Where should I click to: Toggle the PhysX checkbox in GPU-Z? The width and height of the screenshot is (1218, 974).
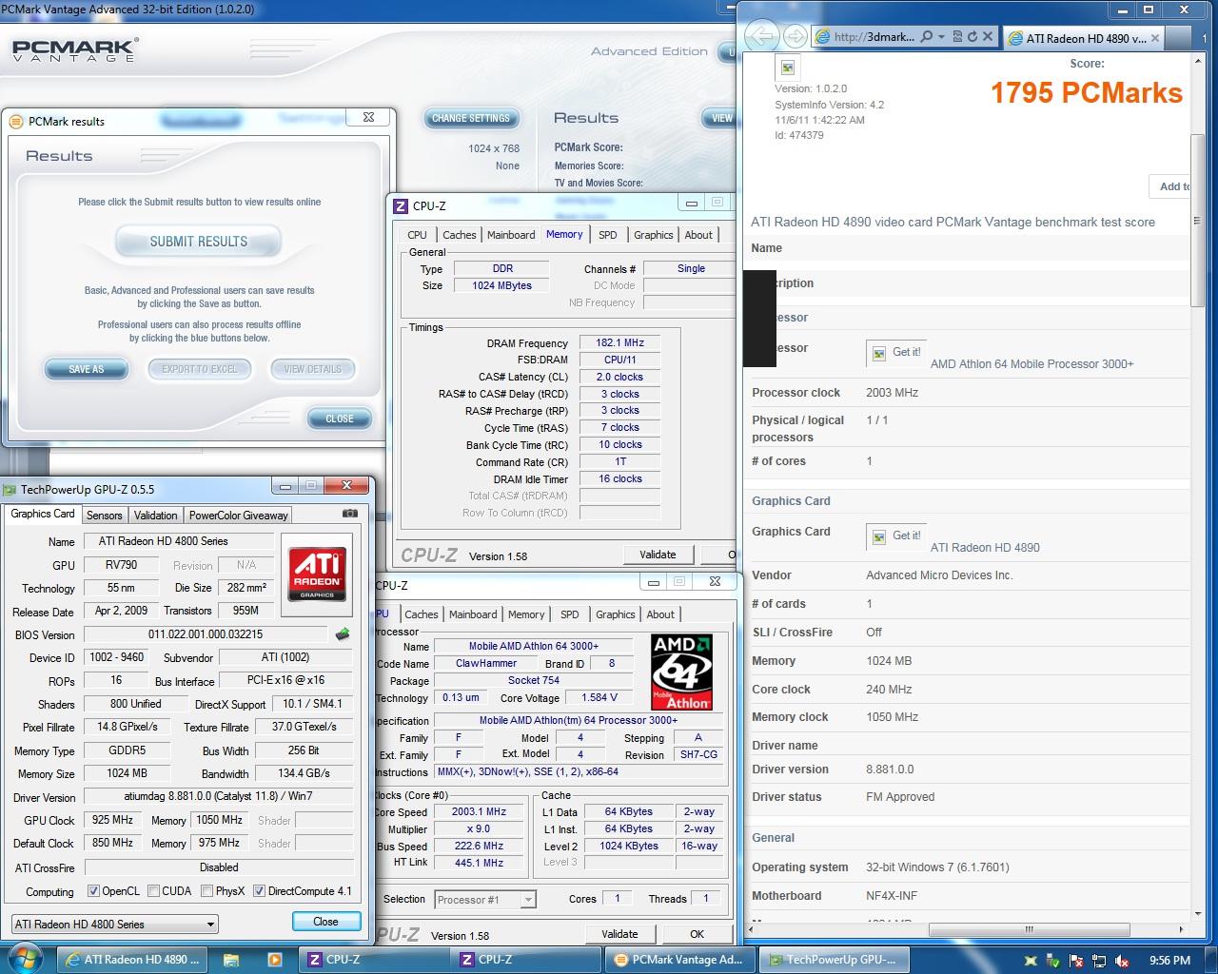pos(206,891)
